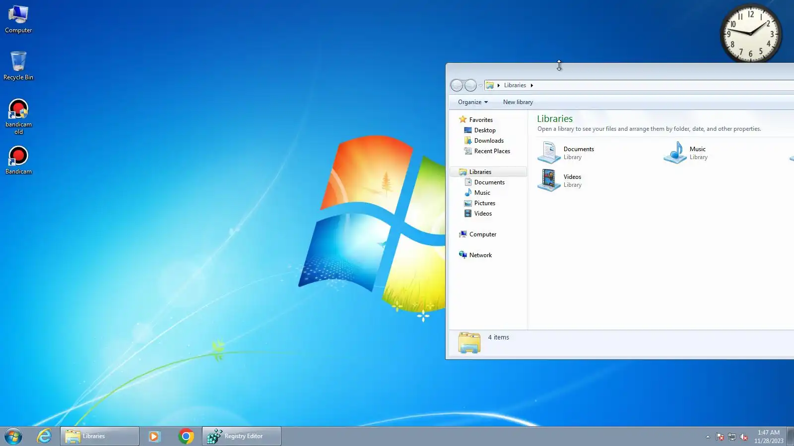Expand the arrow before Libraries breadcrumb
Viewport: 794px width, 446px height.
point(499,85)
